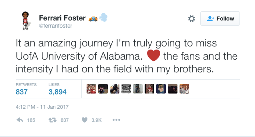This screenshot has height=137, width=255.
Task: View the 837 retweets list
Action: pos(21,92)
